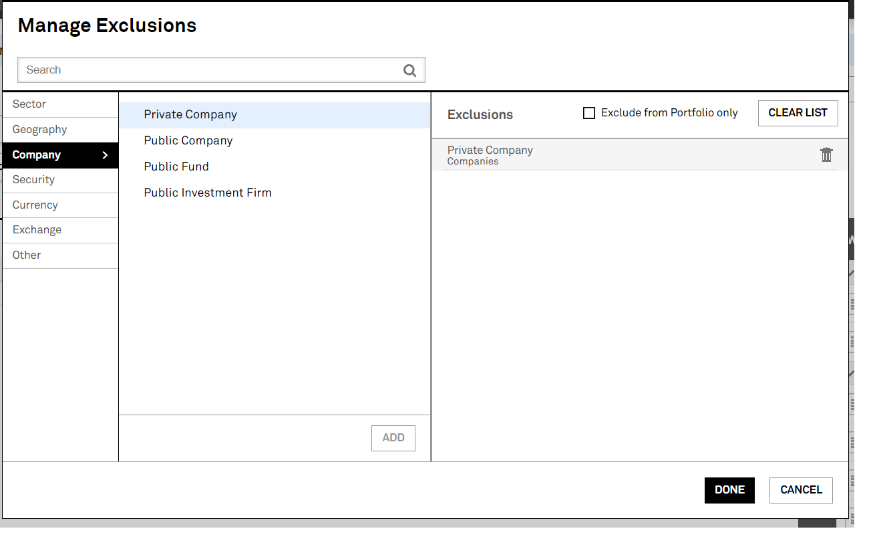Viewport: 875px width, 555px height.
Task: Choose Public Investment Firm option
Action: point(208,193)
